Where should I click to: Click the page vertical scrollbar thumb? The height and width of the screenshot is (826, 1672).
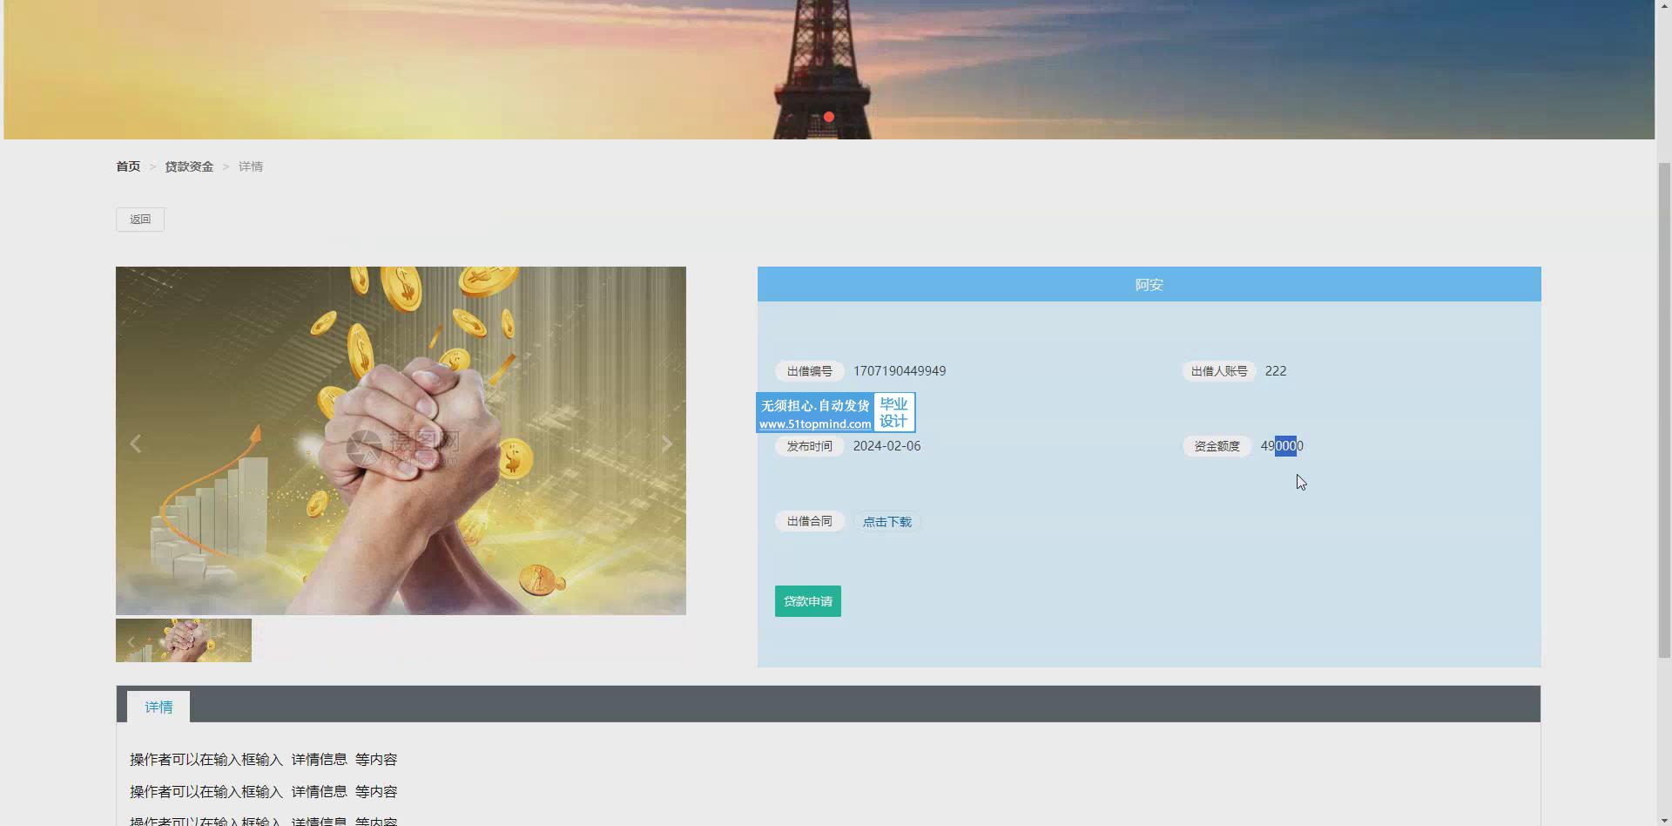pos(1664,410)
